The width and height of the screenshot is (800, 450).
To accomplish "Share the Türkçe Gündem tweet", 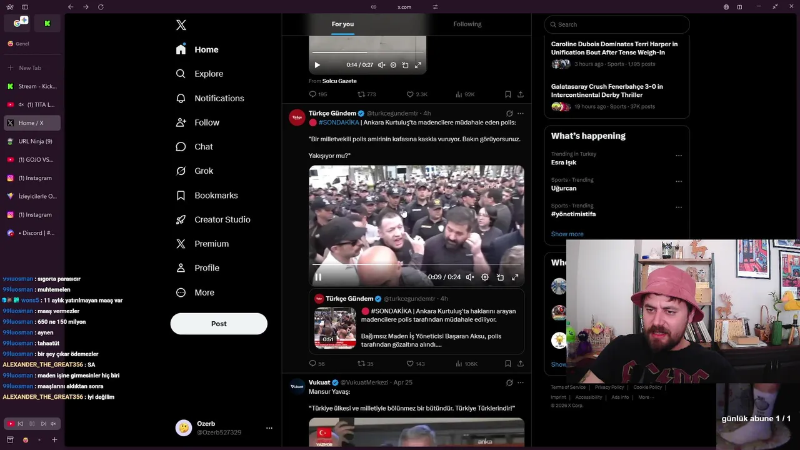I will [x=521, y=364].
